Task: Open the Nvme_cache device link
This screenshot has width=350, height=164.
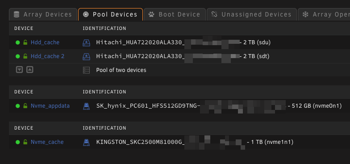Action: [x=47, y=142]
